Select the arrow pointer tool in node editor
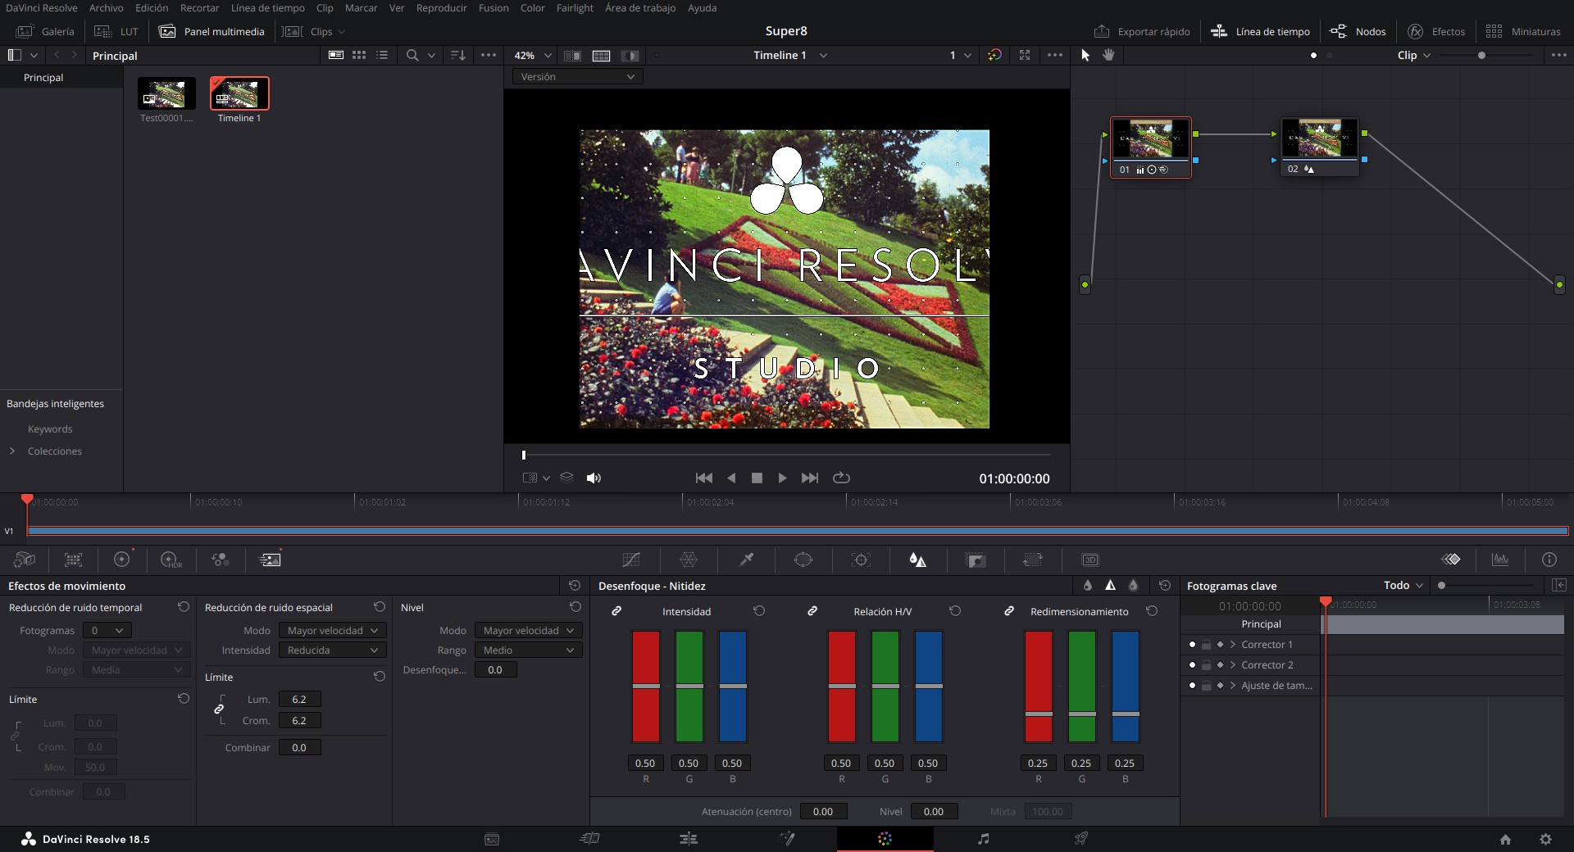This screenshot has width=1574, height=852. pos(1085,55)
